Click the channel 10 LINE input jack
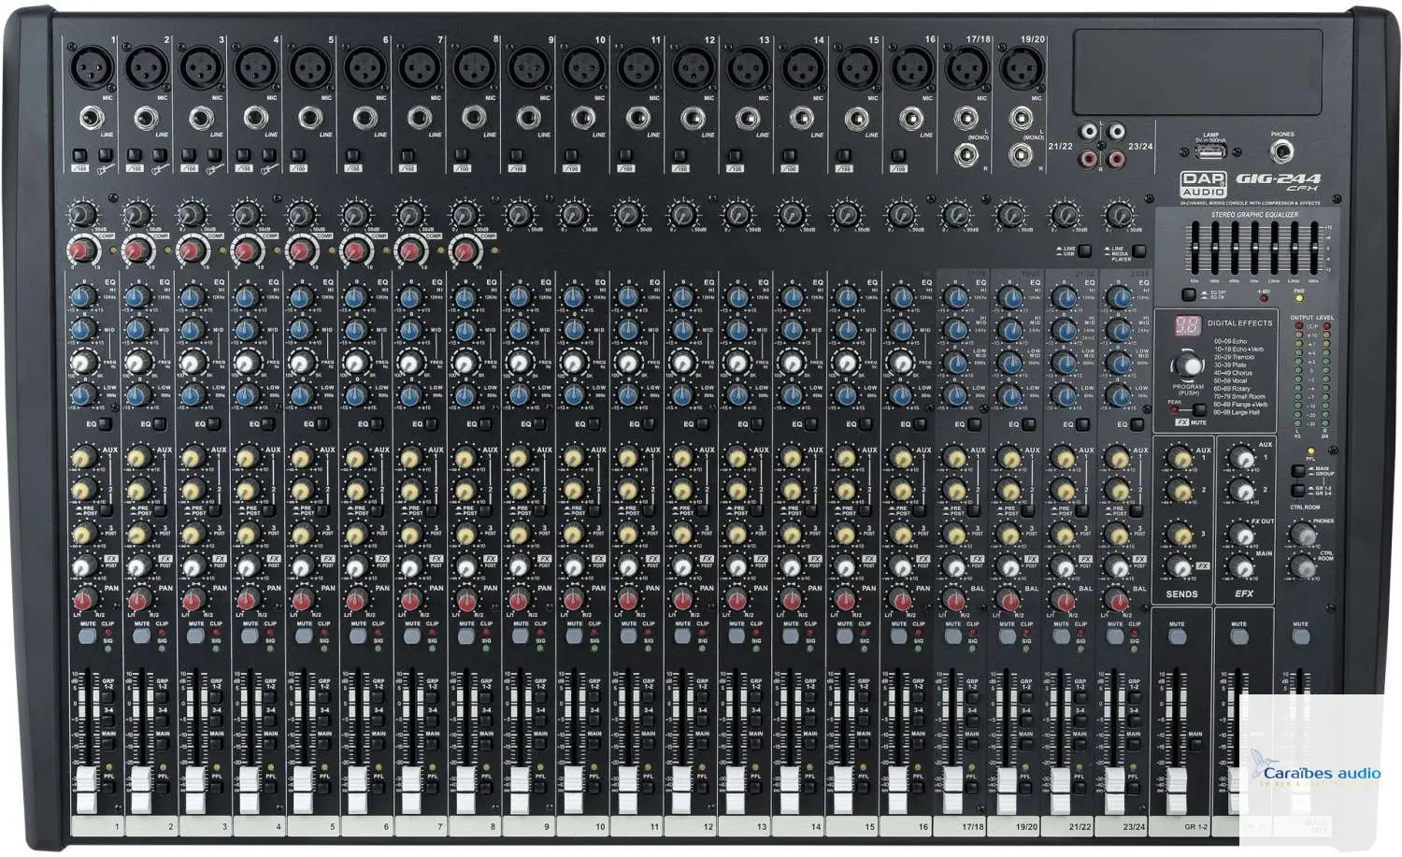Screen dimensions: 1402x857 click(x=583, y=119)
